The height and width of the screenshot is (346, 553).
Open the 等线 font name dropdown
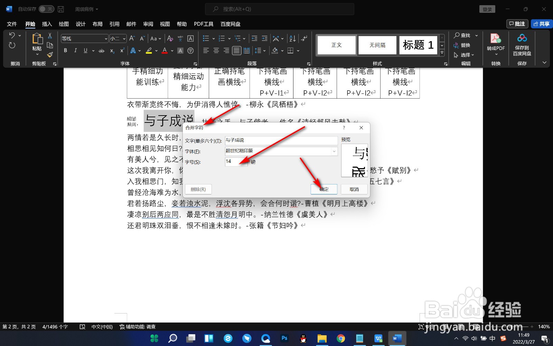click(106, 39)
